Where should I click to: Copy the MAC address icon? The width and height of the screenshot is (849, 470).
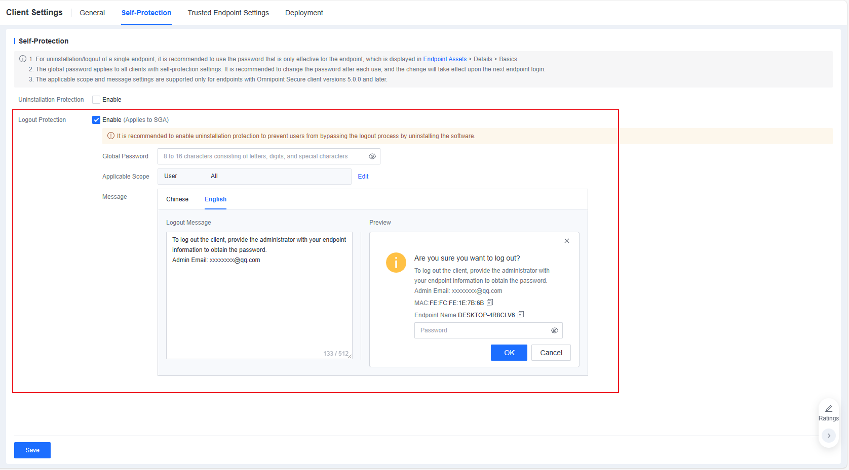[x=490, y=303]
